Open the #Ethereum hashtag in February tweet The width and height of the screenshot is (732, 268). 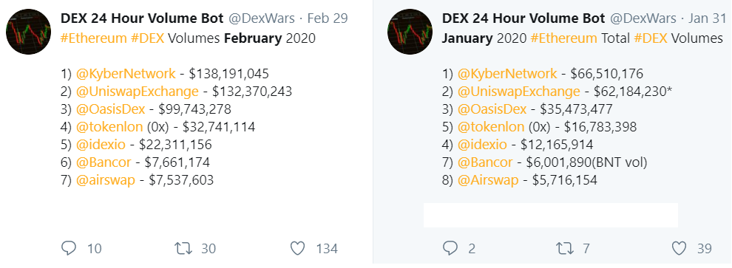[x=94, y=38]
